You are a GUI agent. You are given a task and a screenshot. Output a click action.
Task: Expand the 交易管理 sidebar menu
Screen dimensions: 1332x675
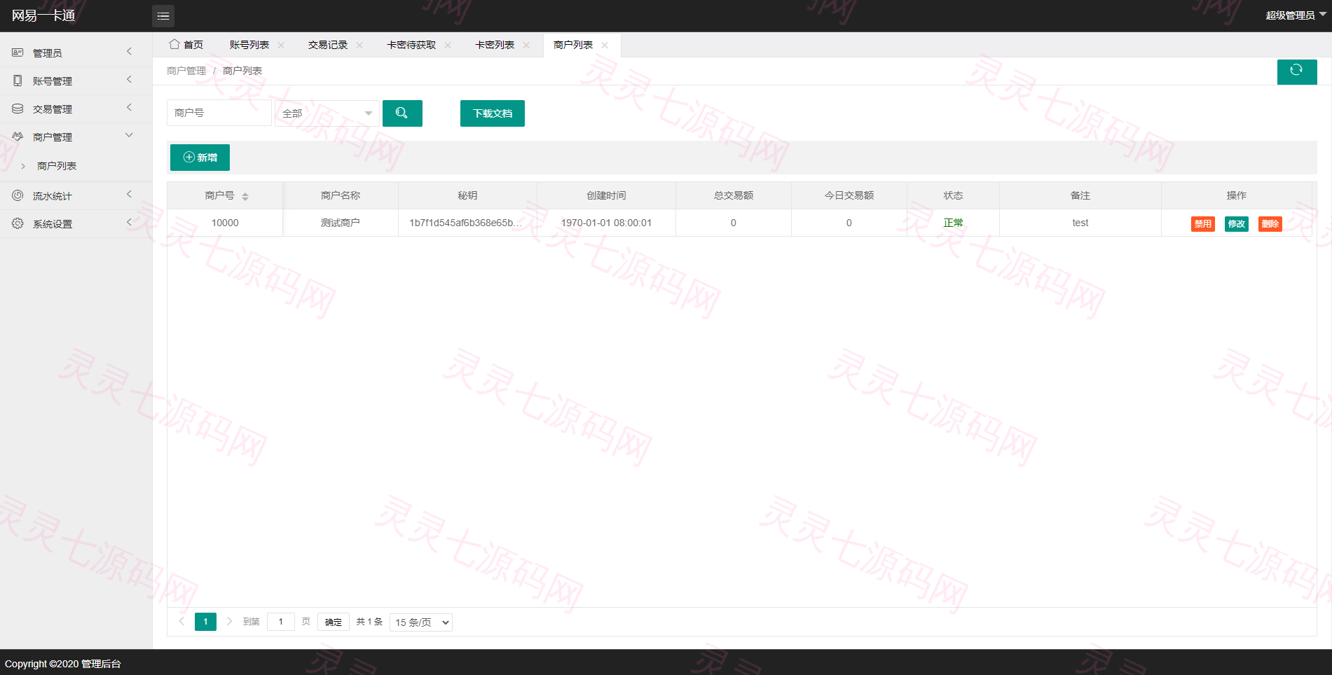[129, 107]
